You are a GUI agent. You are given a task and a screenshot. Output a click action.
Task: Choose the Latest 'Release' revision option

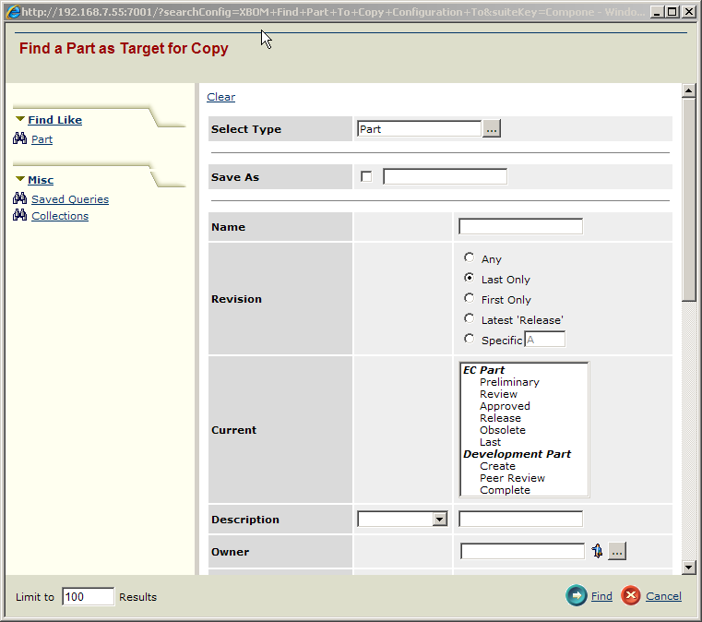coord(470,319)
